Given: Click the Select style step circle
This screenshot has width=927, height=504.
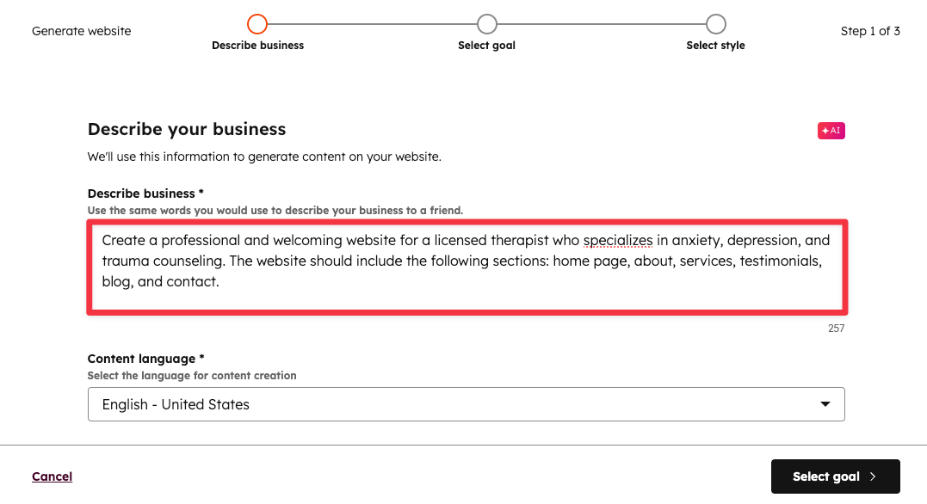Looking at the screenshot, I should [715, 24].
